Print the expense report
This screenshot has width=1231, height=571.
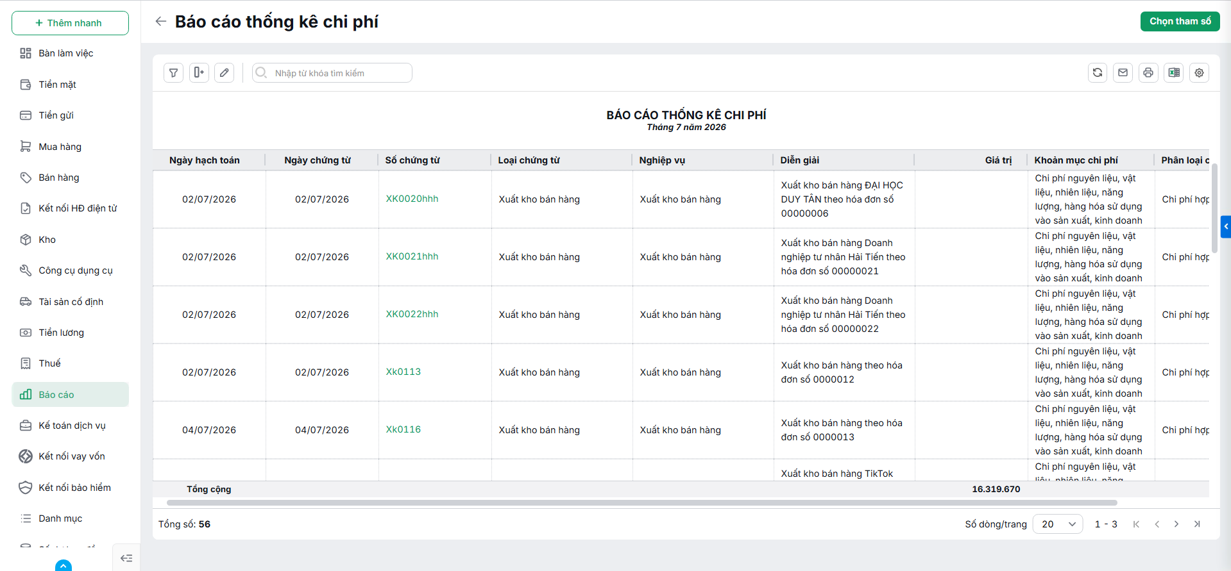click(x=1148, y=73)
